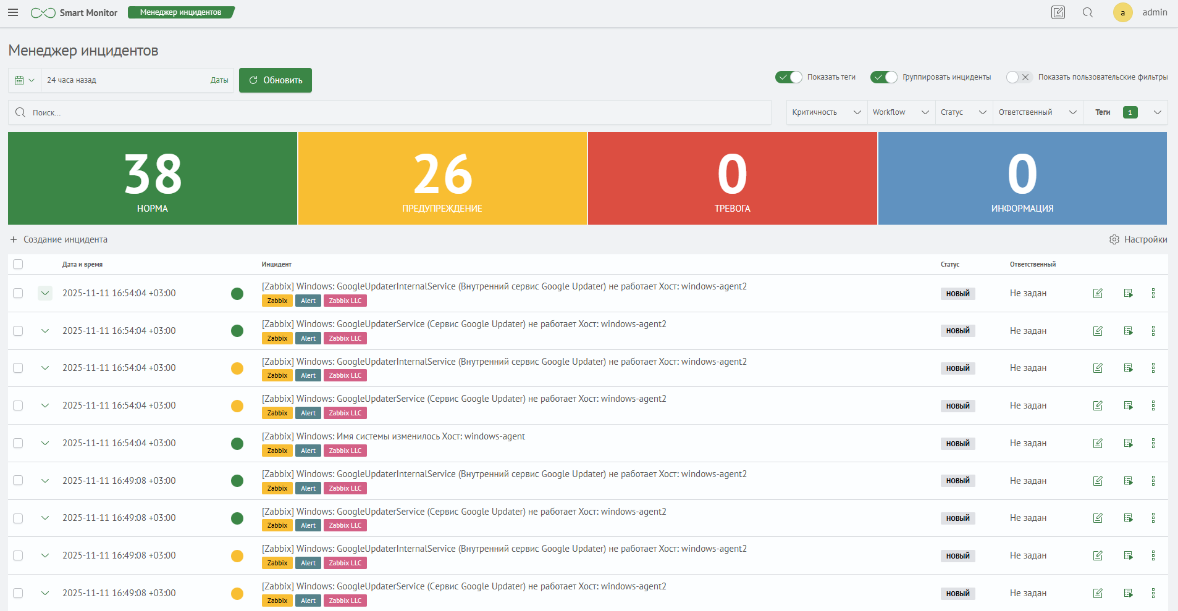The height and width of the screenshot is (611, 1178).
Task: Open the hamburger navigation menu
Action: point(13,12)
